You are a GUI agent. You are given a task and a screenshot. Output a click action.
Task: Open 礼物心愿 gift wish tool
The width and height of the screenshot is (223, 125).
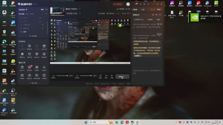coord(44,47)
